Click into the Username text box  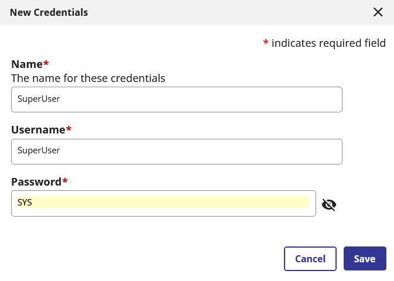coord(176,151)
